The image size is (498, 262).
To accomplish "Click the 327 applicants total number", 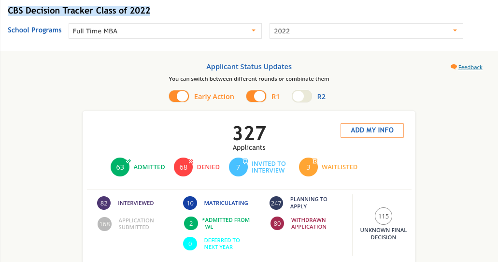I will pos(249,133).
